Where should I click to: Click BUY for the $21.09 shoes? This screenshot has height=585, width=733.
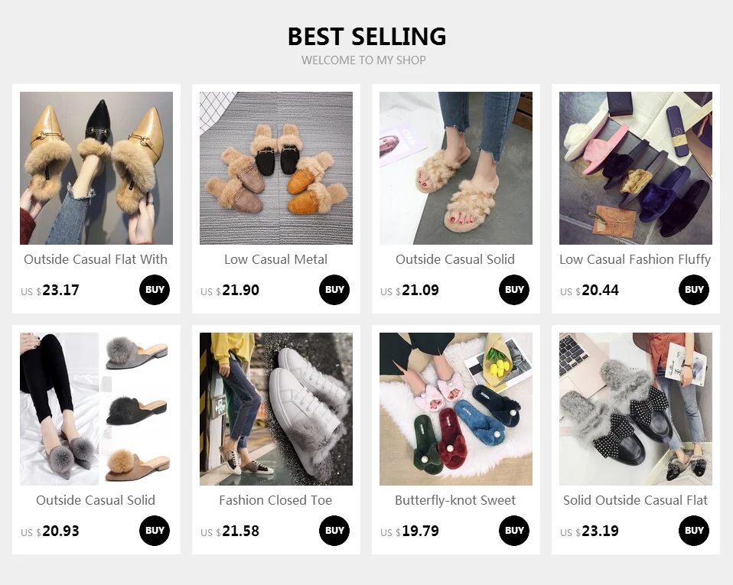[x=514, y=290]
